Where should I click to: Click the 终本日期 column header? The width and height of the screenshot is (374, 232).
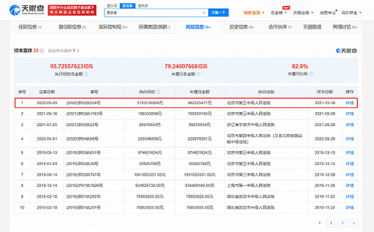click(325, 92)
